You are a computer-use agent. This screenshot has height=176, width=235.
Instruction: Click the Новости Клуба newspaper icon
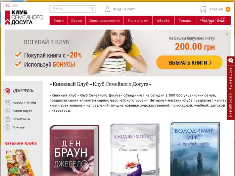coord(7,103)
